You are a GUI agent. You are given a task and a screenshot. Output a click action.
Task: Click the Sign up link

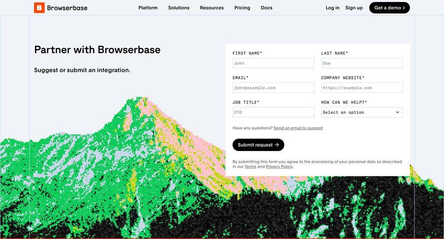[x=354, y=8]
